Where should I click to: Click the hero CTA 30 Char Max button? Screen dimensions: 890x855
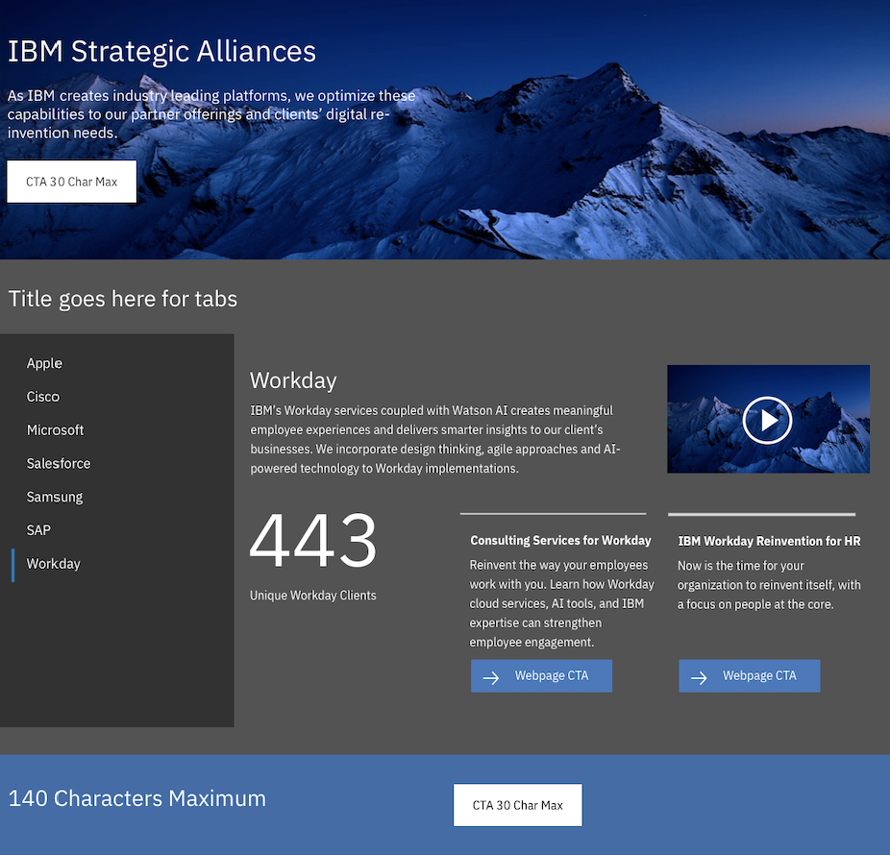[71, 182]
